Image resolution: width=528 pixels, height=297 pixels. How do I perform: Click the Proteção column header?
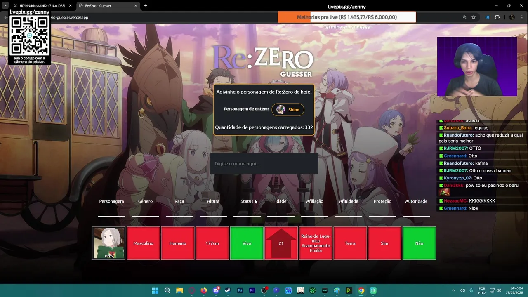click(382, 201)
